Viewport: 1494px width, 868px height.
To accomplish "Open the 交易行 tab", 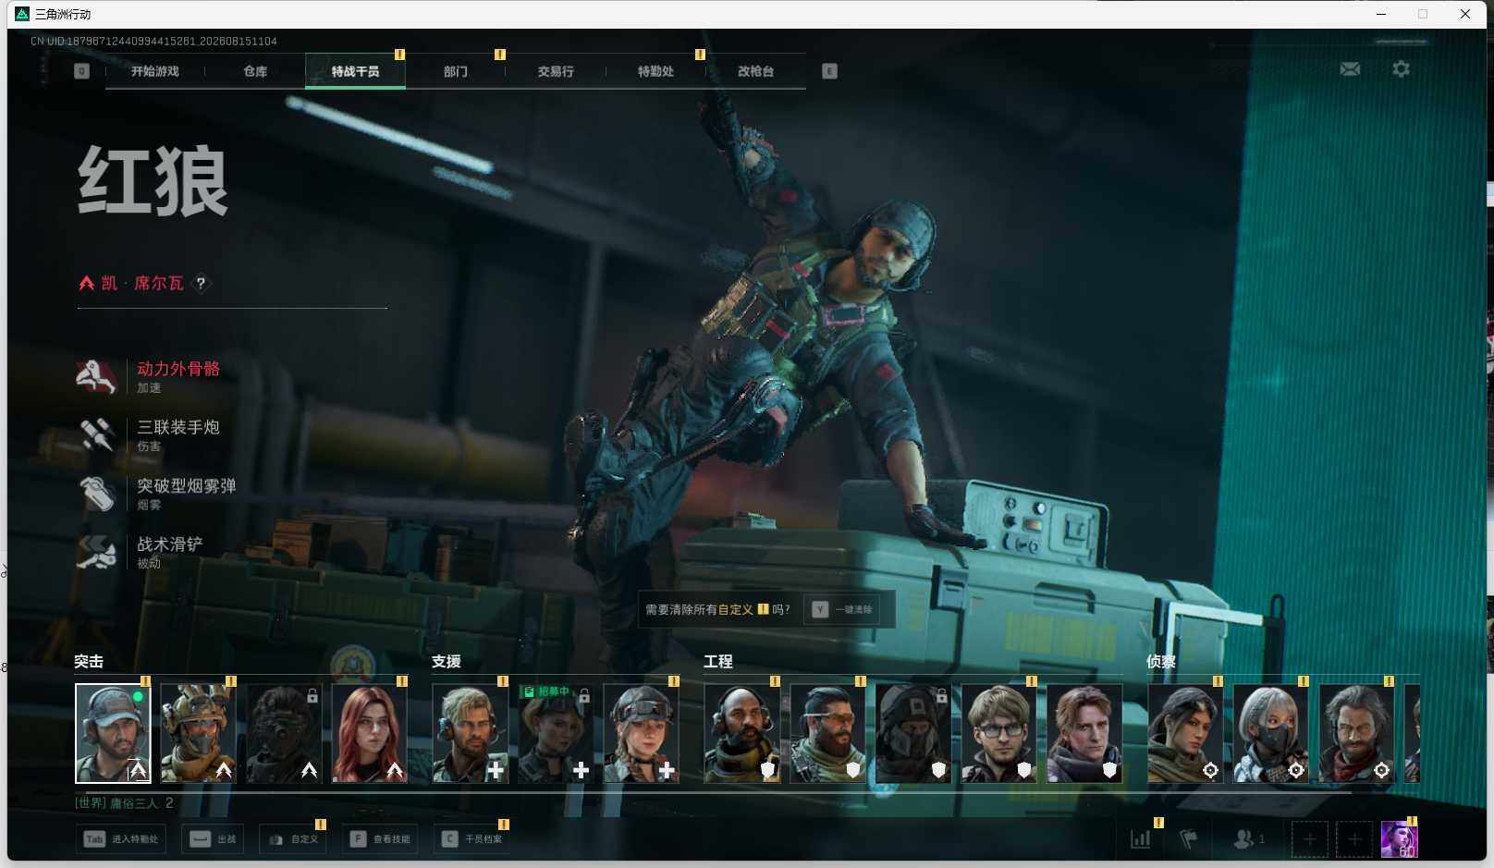I will coord(556,71).
